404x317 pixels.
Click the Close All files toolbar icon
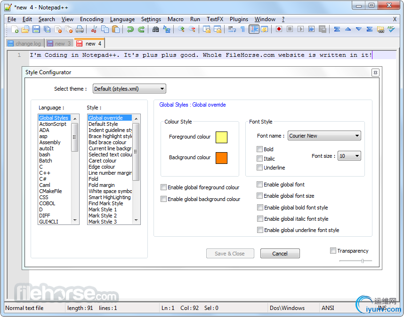69,29
